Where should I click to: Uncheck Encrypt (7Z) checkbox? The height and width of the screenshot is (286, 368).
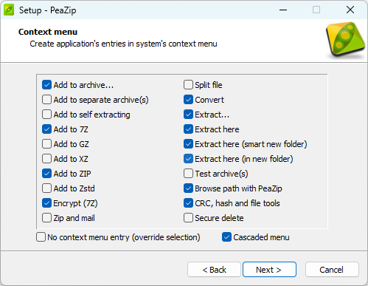(46, 203)
